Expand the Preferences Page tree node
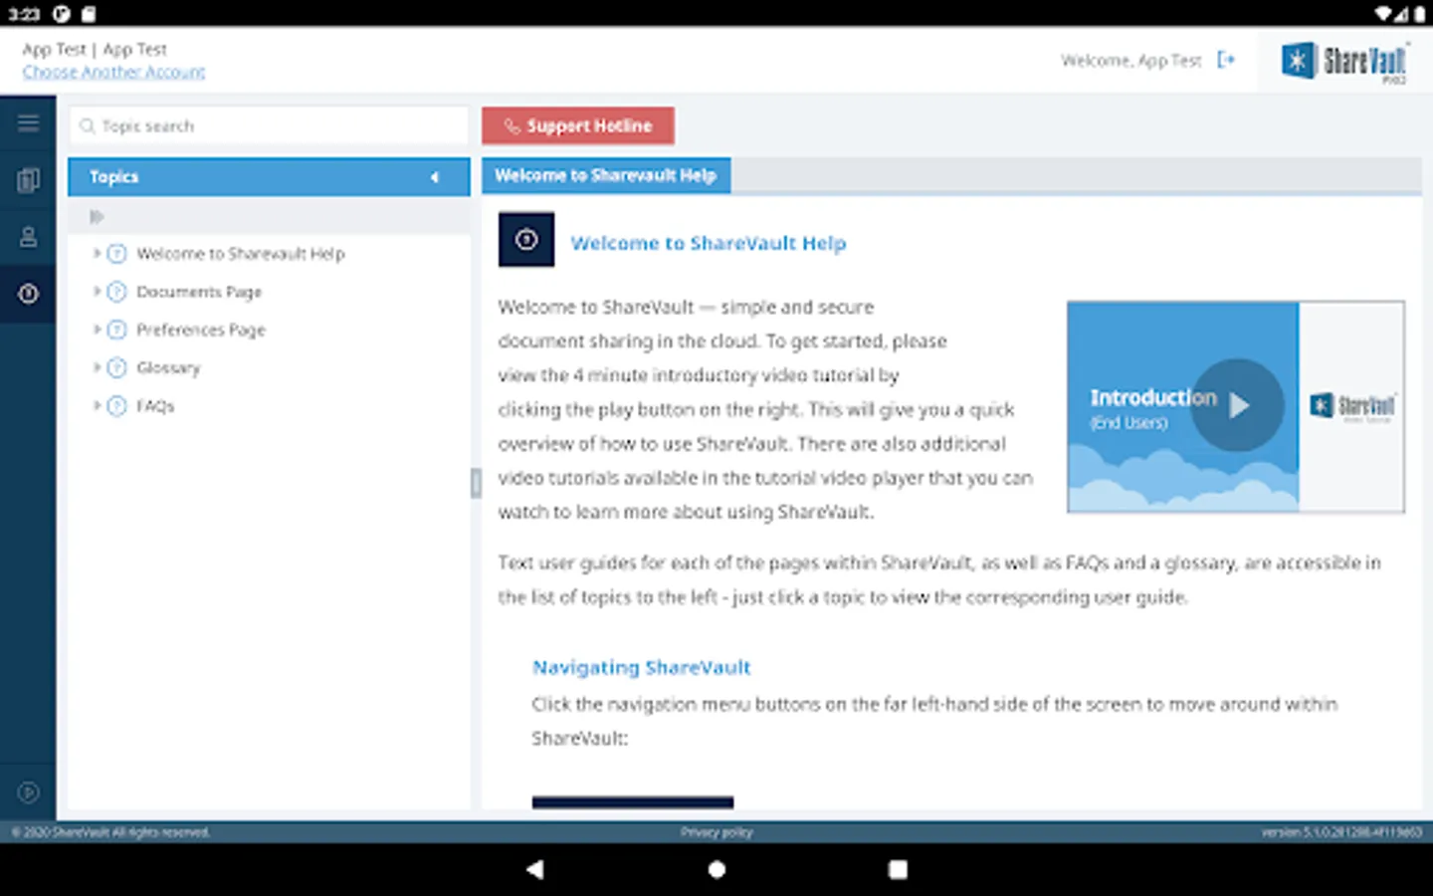This screenshot has height=896, width=1433. click(97, 330)
